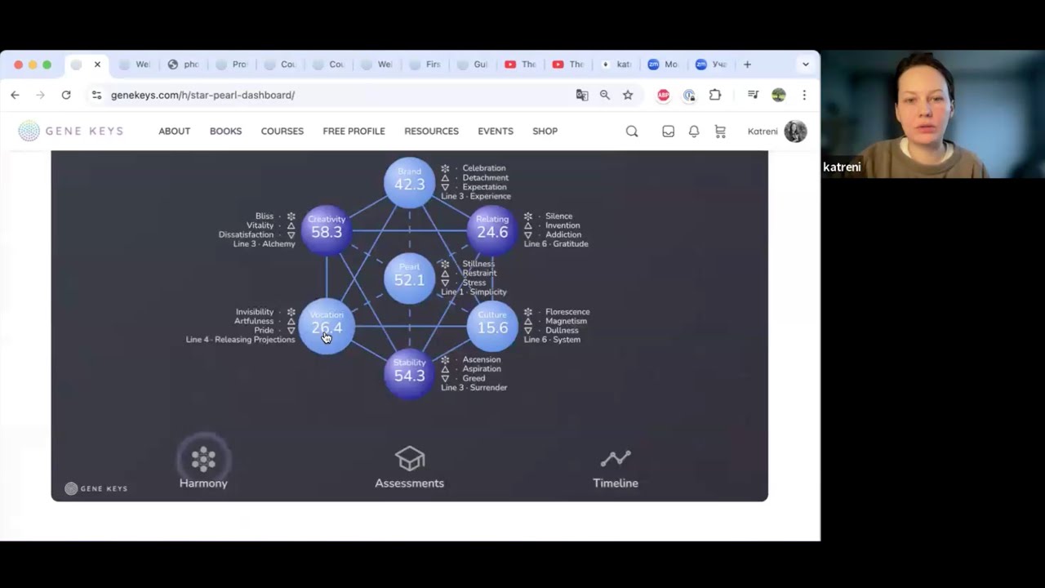The height and width of the screenshot is (588, 1045).
Task: Open the COURSES menu
Action: point(282,131)
